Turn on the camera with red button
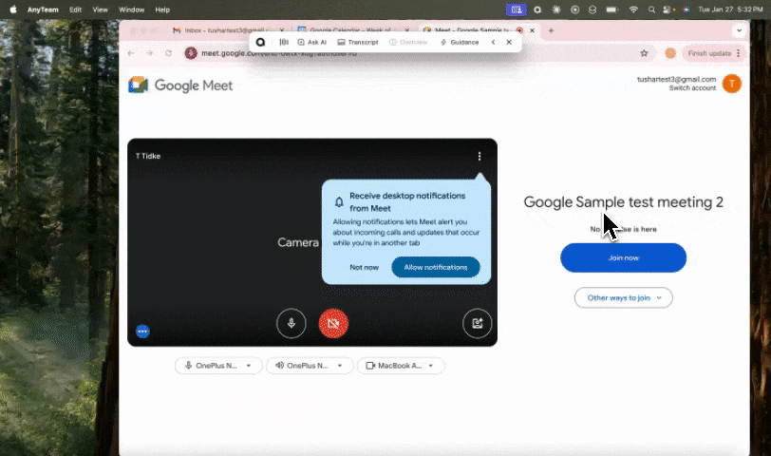 pyautogui.click(x=333, y=323)
